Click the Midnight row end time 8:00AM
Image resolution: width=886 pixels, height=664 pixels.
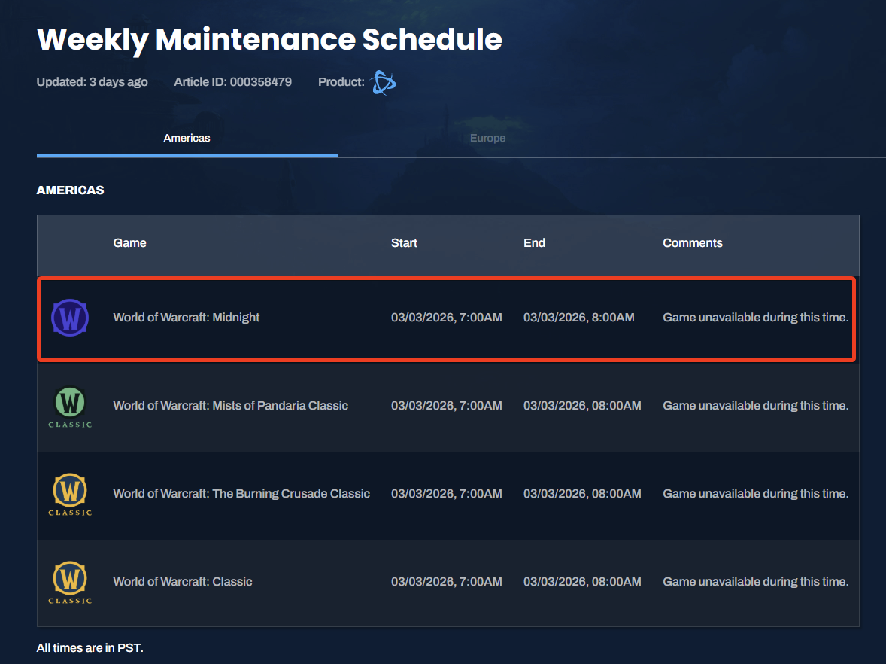(578, 317)
